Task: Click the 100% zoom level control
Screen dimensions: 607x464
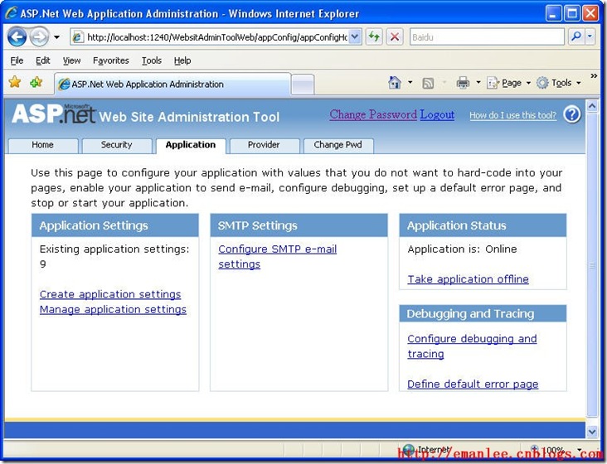Action: click(556, 450)
